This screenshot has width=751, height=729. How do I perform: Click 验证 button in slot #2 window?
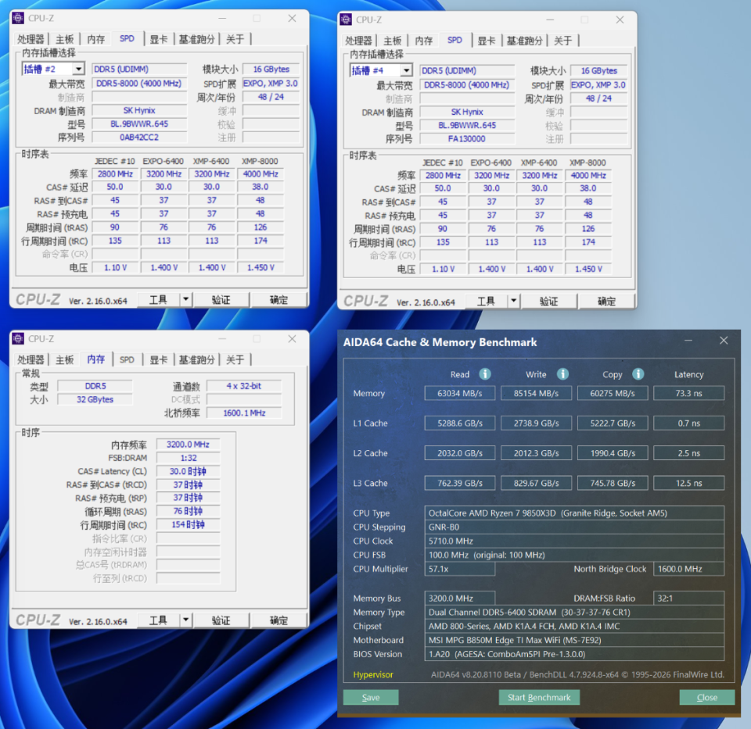pyautogui.click(x=221, y=300)
